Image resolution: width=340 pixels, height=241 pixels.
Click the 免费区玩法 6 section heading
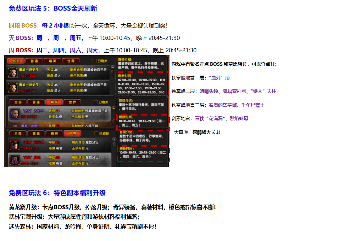coord(57,193)
